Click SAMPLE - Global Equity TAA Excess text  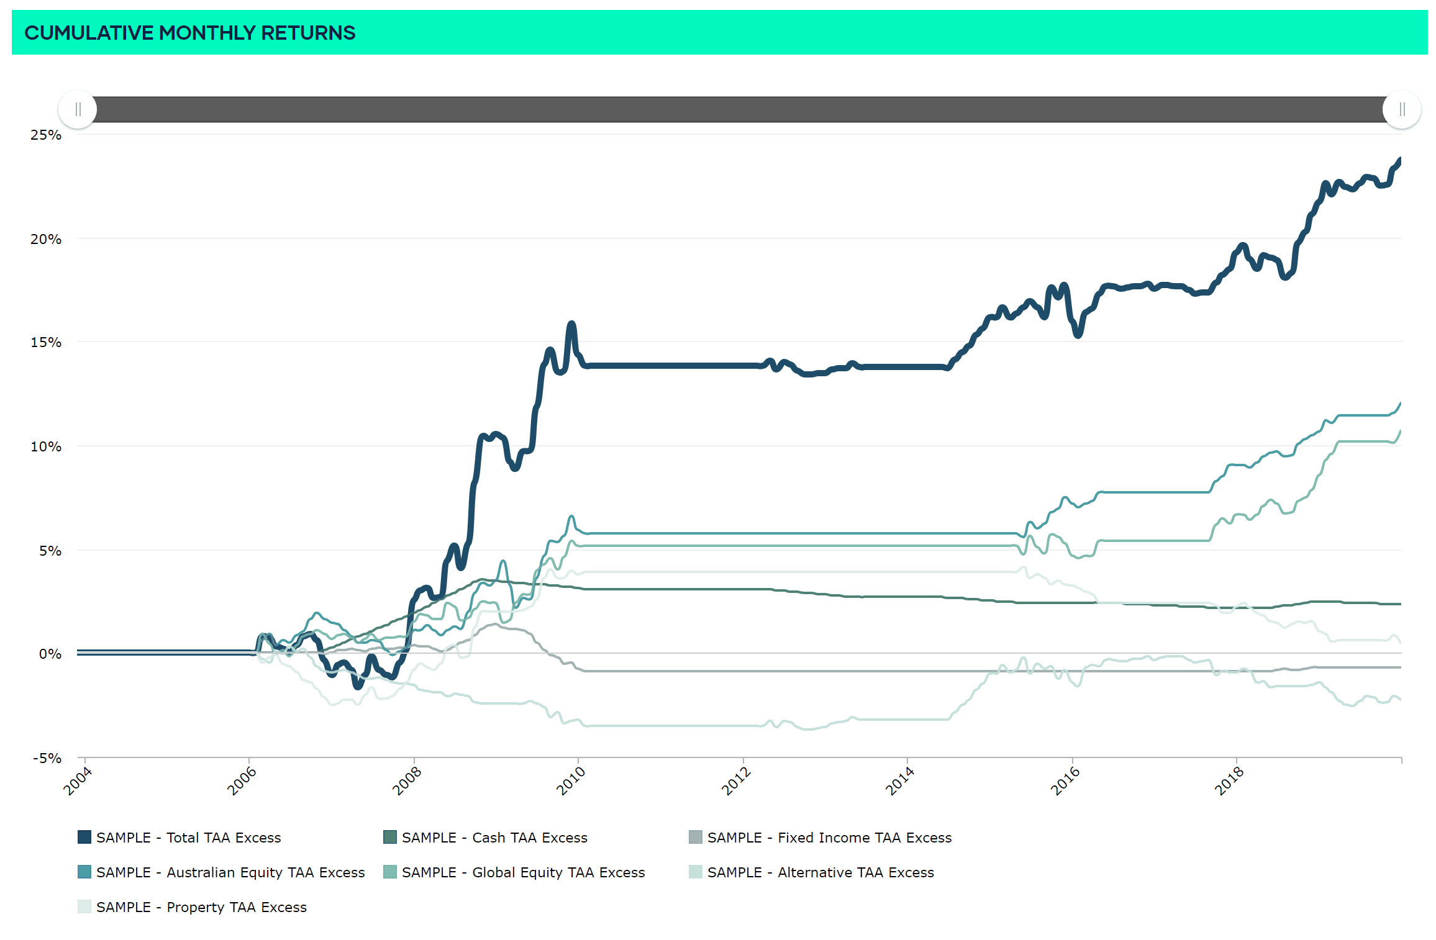pos(523,872)
